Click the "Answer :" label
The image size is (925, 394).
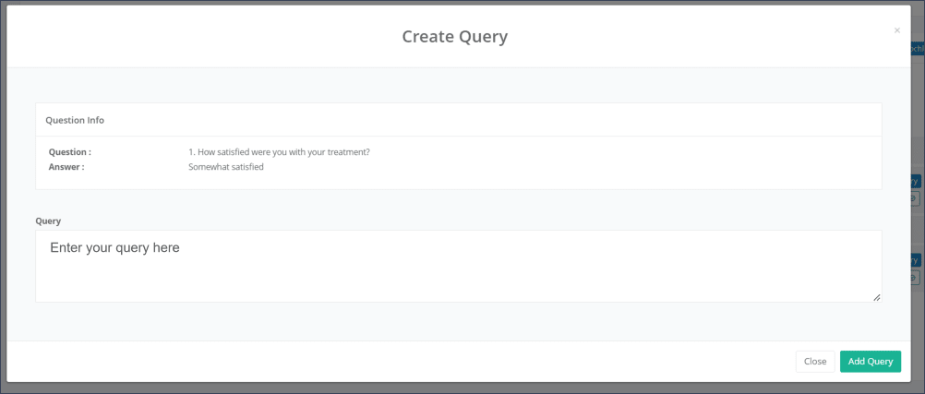click(66, 167)
